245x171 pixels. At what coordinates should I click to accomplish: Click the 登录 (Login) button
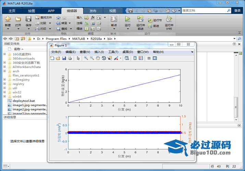pyautogui.click(x=237, y=11)
